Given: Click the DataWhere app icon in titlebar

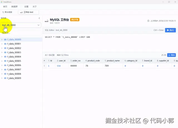Looking at the screenshot, I should [x=2, y=2].
